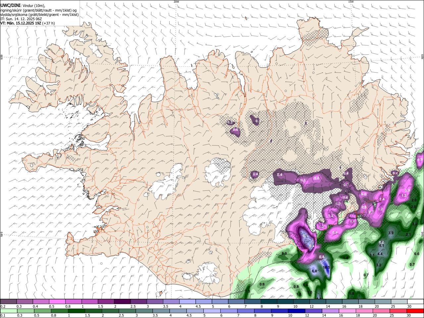Click the 3.2 precipitation value on map
Viewport: 424px width, 318px height.
pyautogui.click(x=379, y=265)
